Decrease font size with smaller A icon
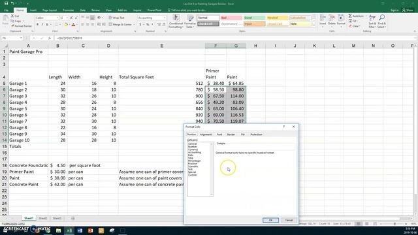 [x=76, y=18]
